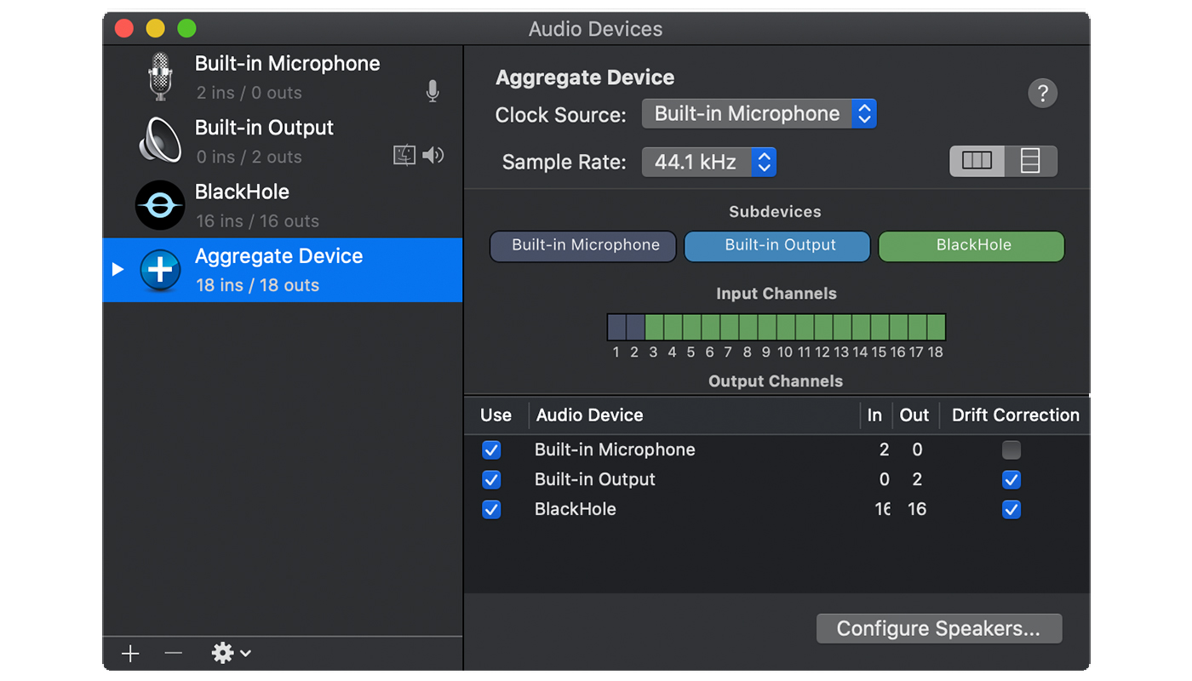The width and height of the screenshot is (1192, 681).
Task: Click the BlackHole device icon
Action: tap(160, 205)
